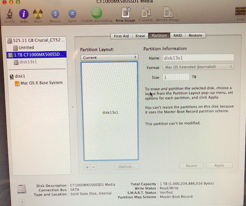
Task: Switch to the RAID tab
Action: (178, 35)
